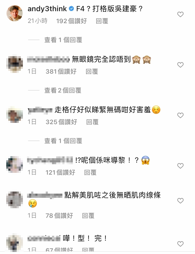View the 381 個讚好 likes list

(x=61, y=71)
